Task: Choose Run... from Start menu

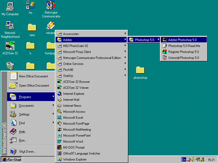Action: [x=31, y=140]
